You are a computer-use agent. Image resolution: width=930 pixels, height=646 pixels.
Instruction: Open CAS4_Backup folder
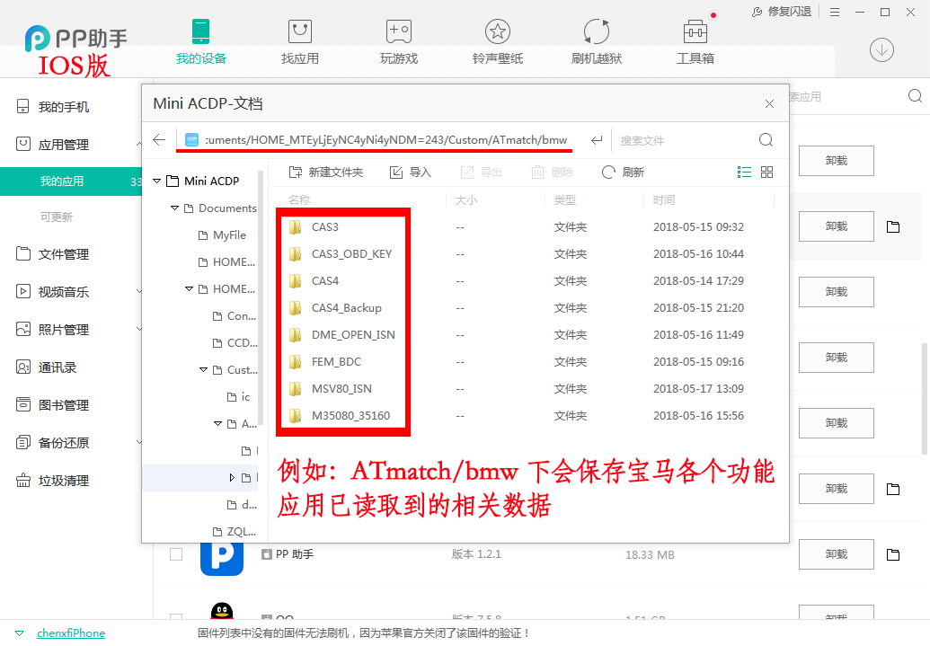335,308
